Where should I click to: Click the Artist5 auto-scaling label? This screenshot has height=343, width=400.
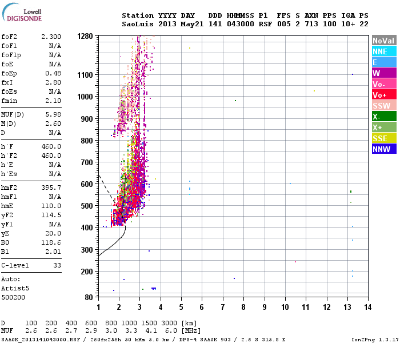pyautogui.click(x=15, y=288)
